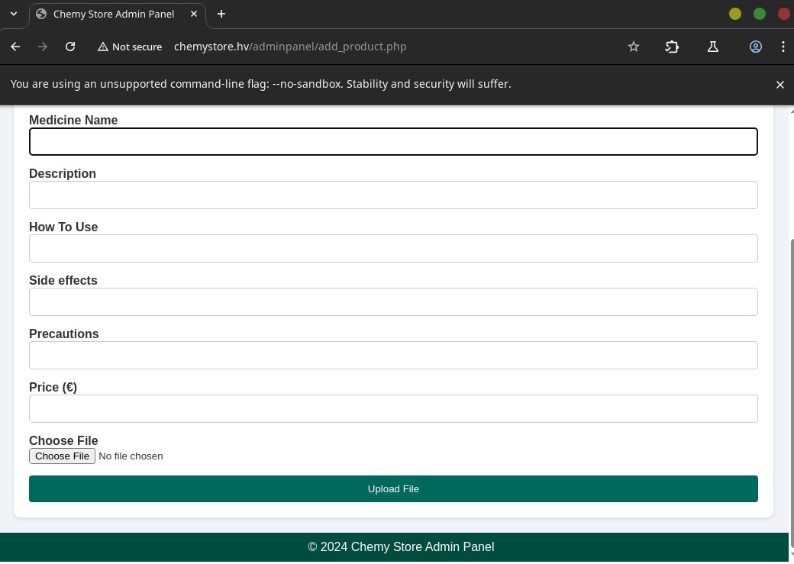Open a new browser tab
This screenshot has height=564, width=794.
pos(221,15)
